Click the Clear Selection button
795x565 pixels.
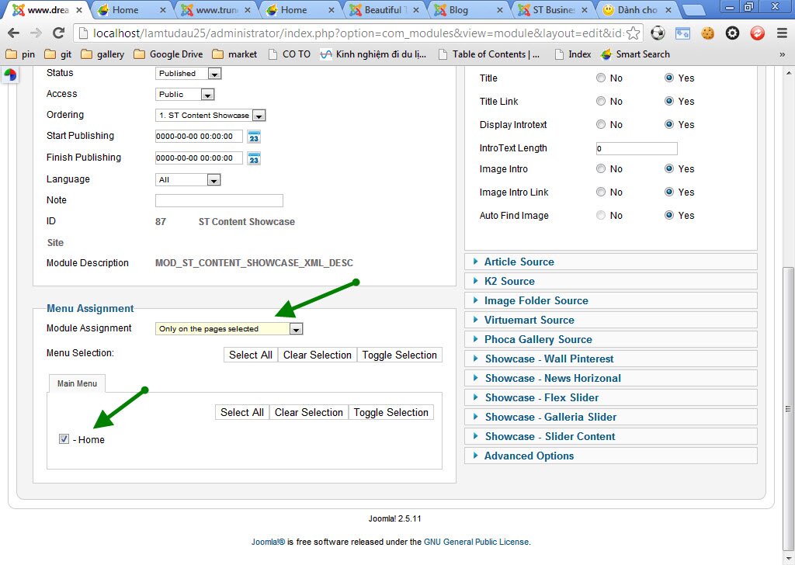click(x=317, y=355)
